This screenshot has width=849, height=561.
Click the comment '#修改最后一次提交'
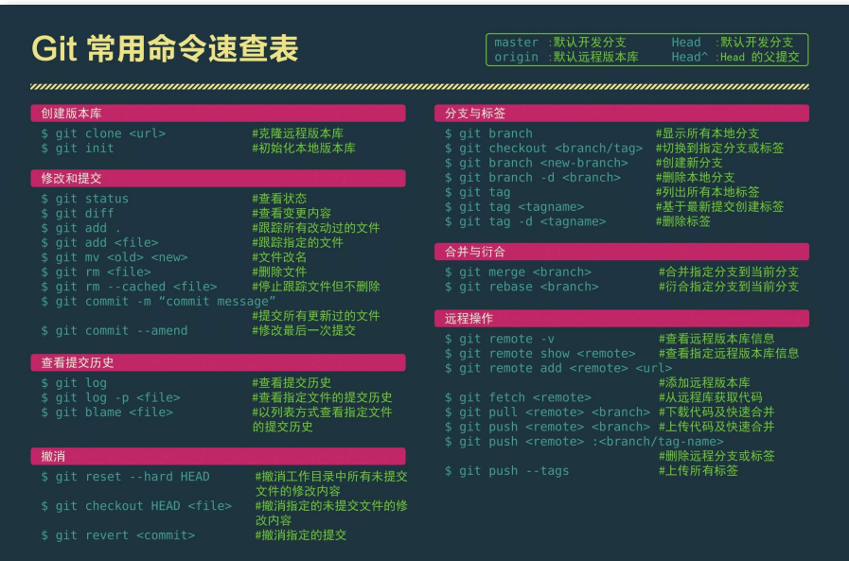pyautogui.click(x=304, y=330)
